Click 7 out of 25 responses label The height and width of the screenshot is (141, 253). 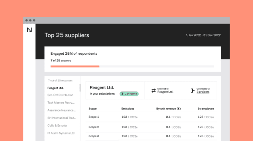click(60, 80)
